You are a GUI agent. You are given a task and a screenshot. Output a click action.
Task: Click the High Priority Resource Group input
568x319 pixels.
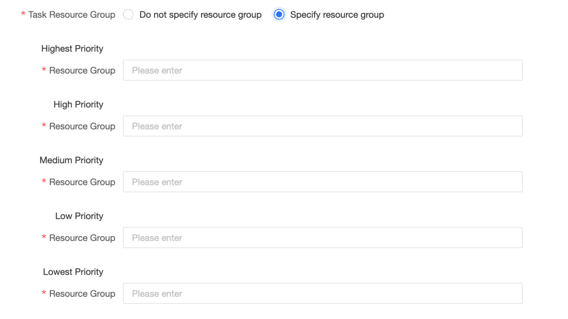click(323, 126)
